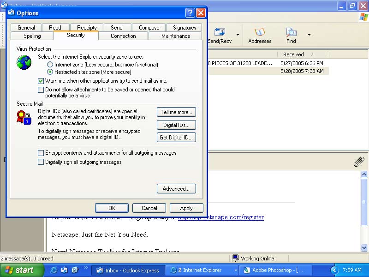Image resolution: width=369 pixels, height=277 pixels.
Task: Toggle 'Warn me when other applications' checkbox
Action: pyautogui.click(x=41, y=81)
